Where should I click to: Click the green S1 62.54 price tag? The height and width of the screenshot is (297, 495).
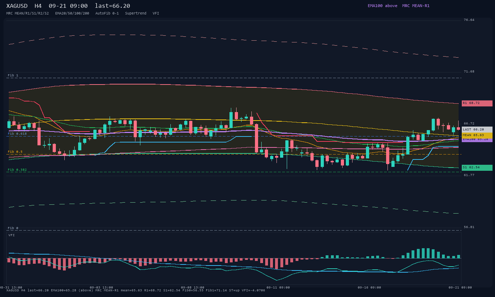pyautogui.click(x=477, y=168)
